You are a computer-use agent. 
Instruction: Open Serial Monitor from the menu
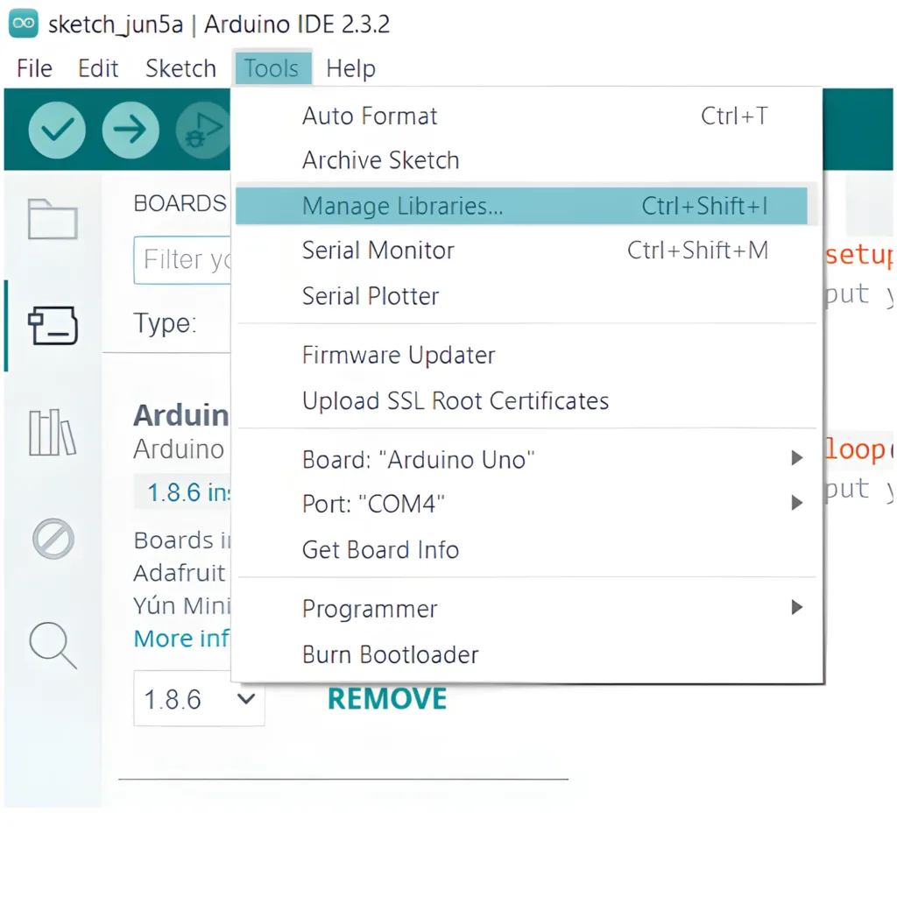pos(526,251)
